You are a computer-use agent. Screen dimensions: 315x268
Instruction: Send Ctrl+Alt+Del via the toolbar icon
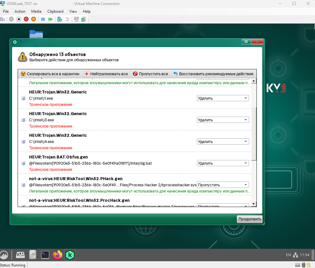[2, 19]
